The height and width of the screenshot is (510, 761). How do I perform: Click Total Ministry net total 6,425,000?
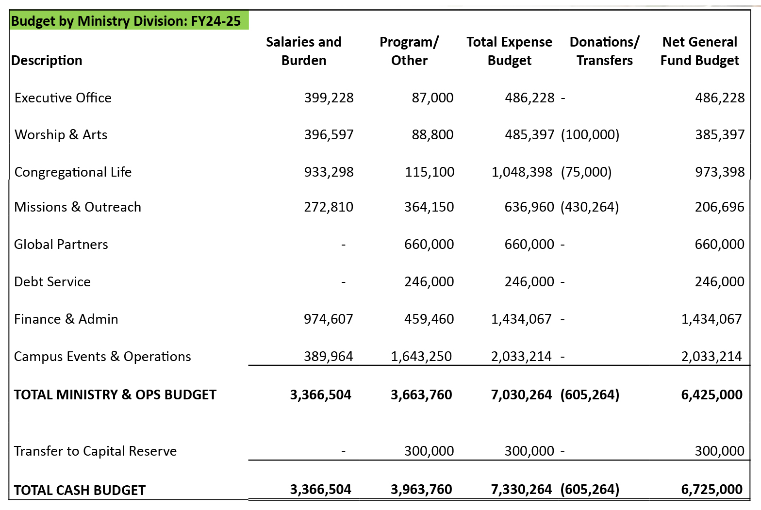pyautogui.click(x=711, y=395)
